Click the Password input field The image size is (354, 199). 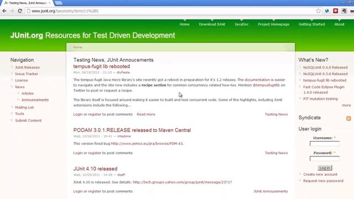pos(325,159)
